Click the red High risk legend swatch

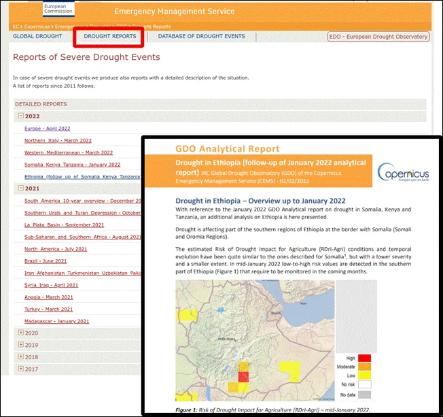[x=364, y=357]
